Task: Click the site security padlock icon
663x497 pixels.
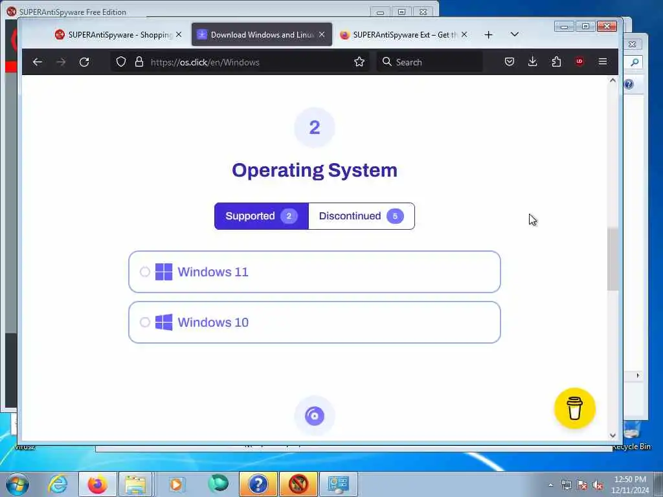Action: click(139, 62)
